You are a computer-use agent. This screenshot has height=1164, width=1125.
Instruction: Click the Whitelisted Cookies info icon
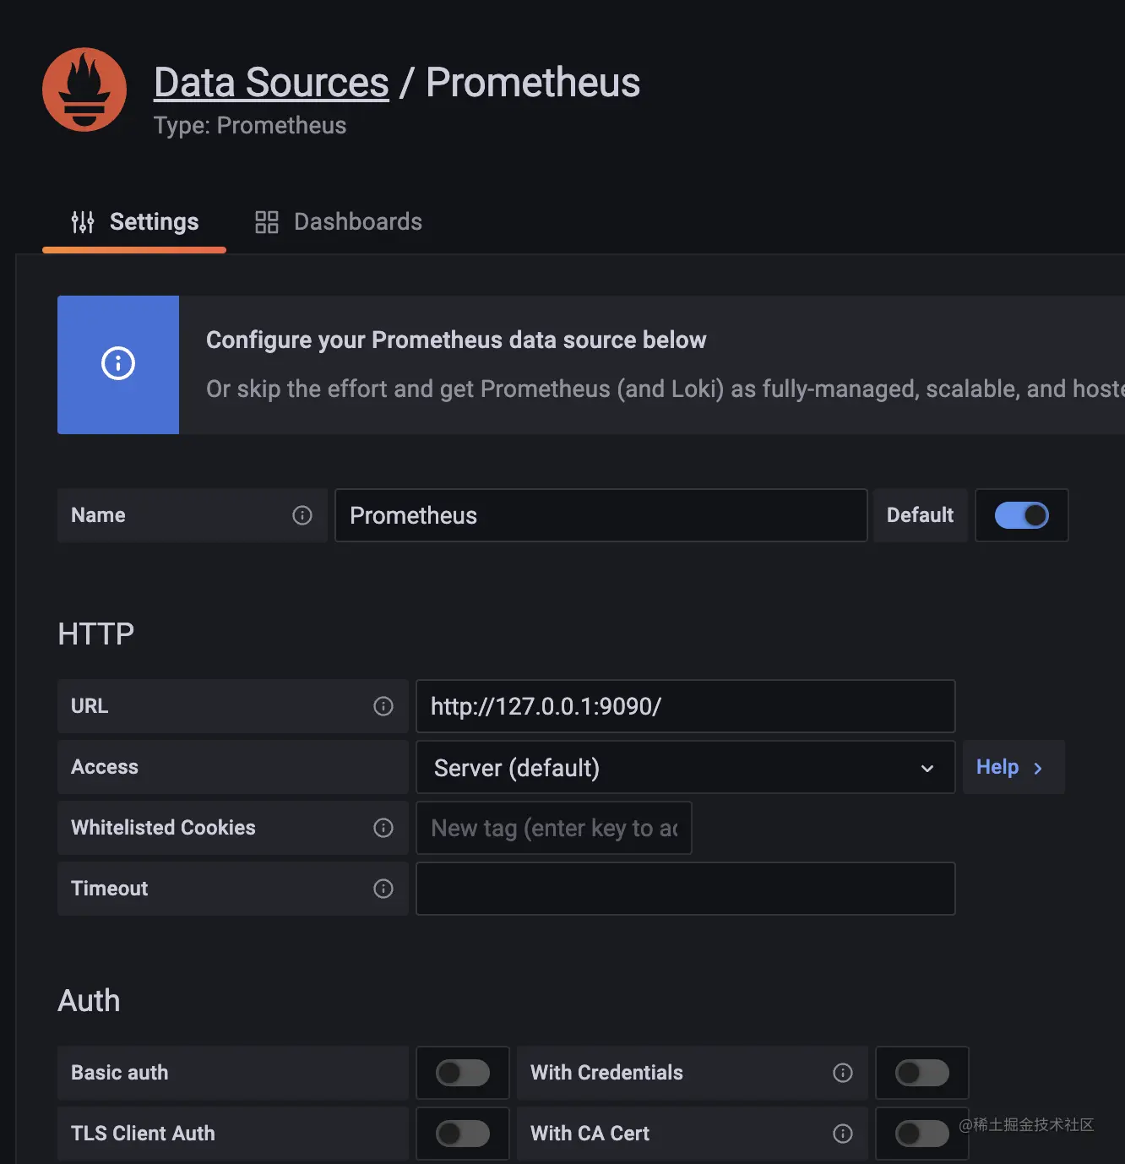click(x=383, y=828)
